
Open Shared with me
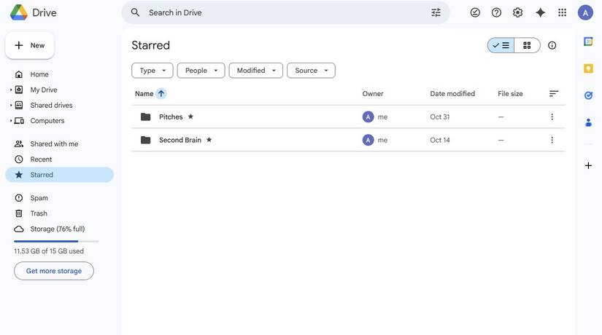54,143
